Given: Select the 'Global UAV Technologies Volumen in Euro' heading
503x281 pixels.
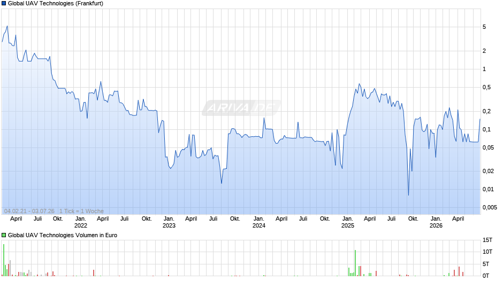Looking at the screenshot, I should point(63,235).
